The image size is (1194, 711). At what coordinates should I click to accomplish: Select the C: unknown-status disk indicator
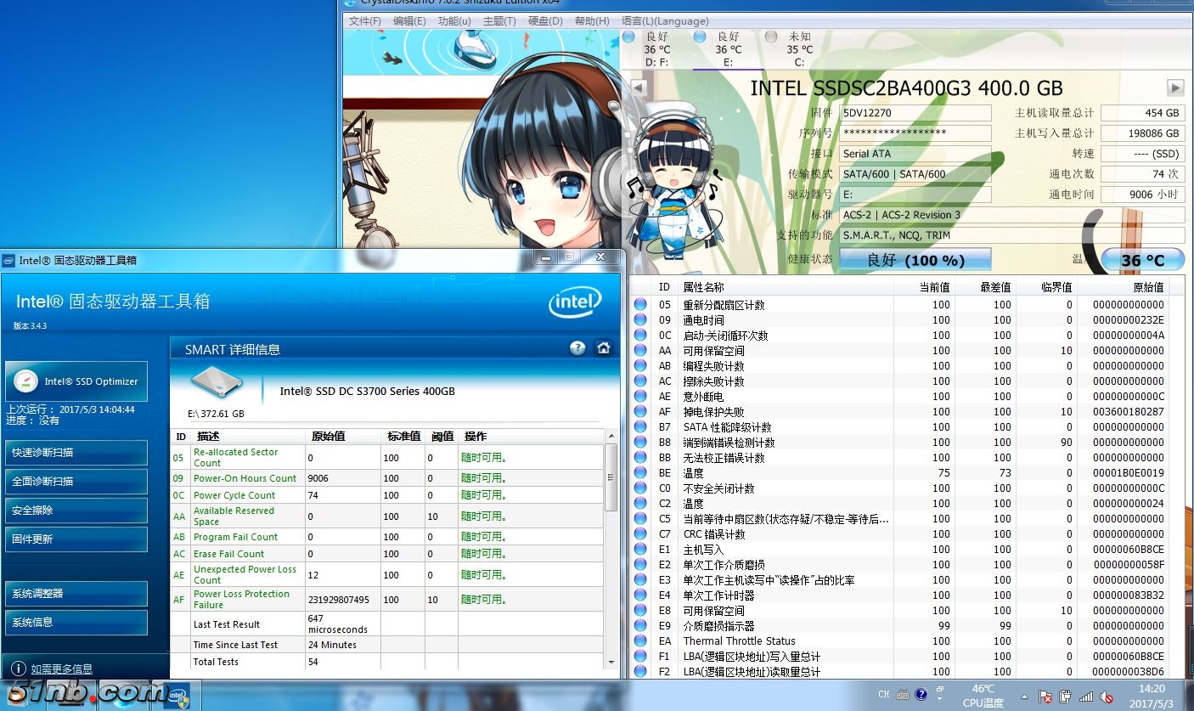(771, 37)
